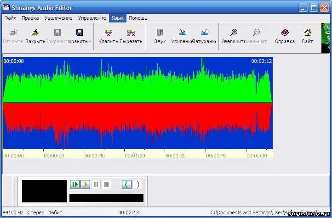Open the Помощь menu

(138, 18)
